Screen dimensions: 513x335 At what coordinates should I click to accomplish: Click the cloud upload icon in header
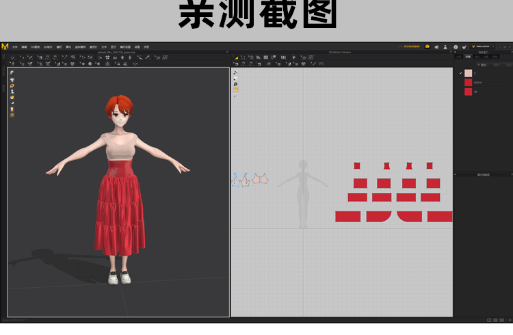pos(427,46)
